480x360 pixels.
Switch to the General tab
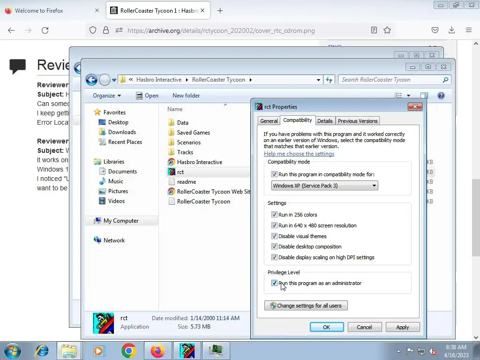point(269,121)
